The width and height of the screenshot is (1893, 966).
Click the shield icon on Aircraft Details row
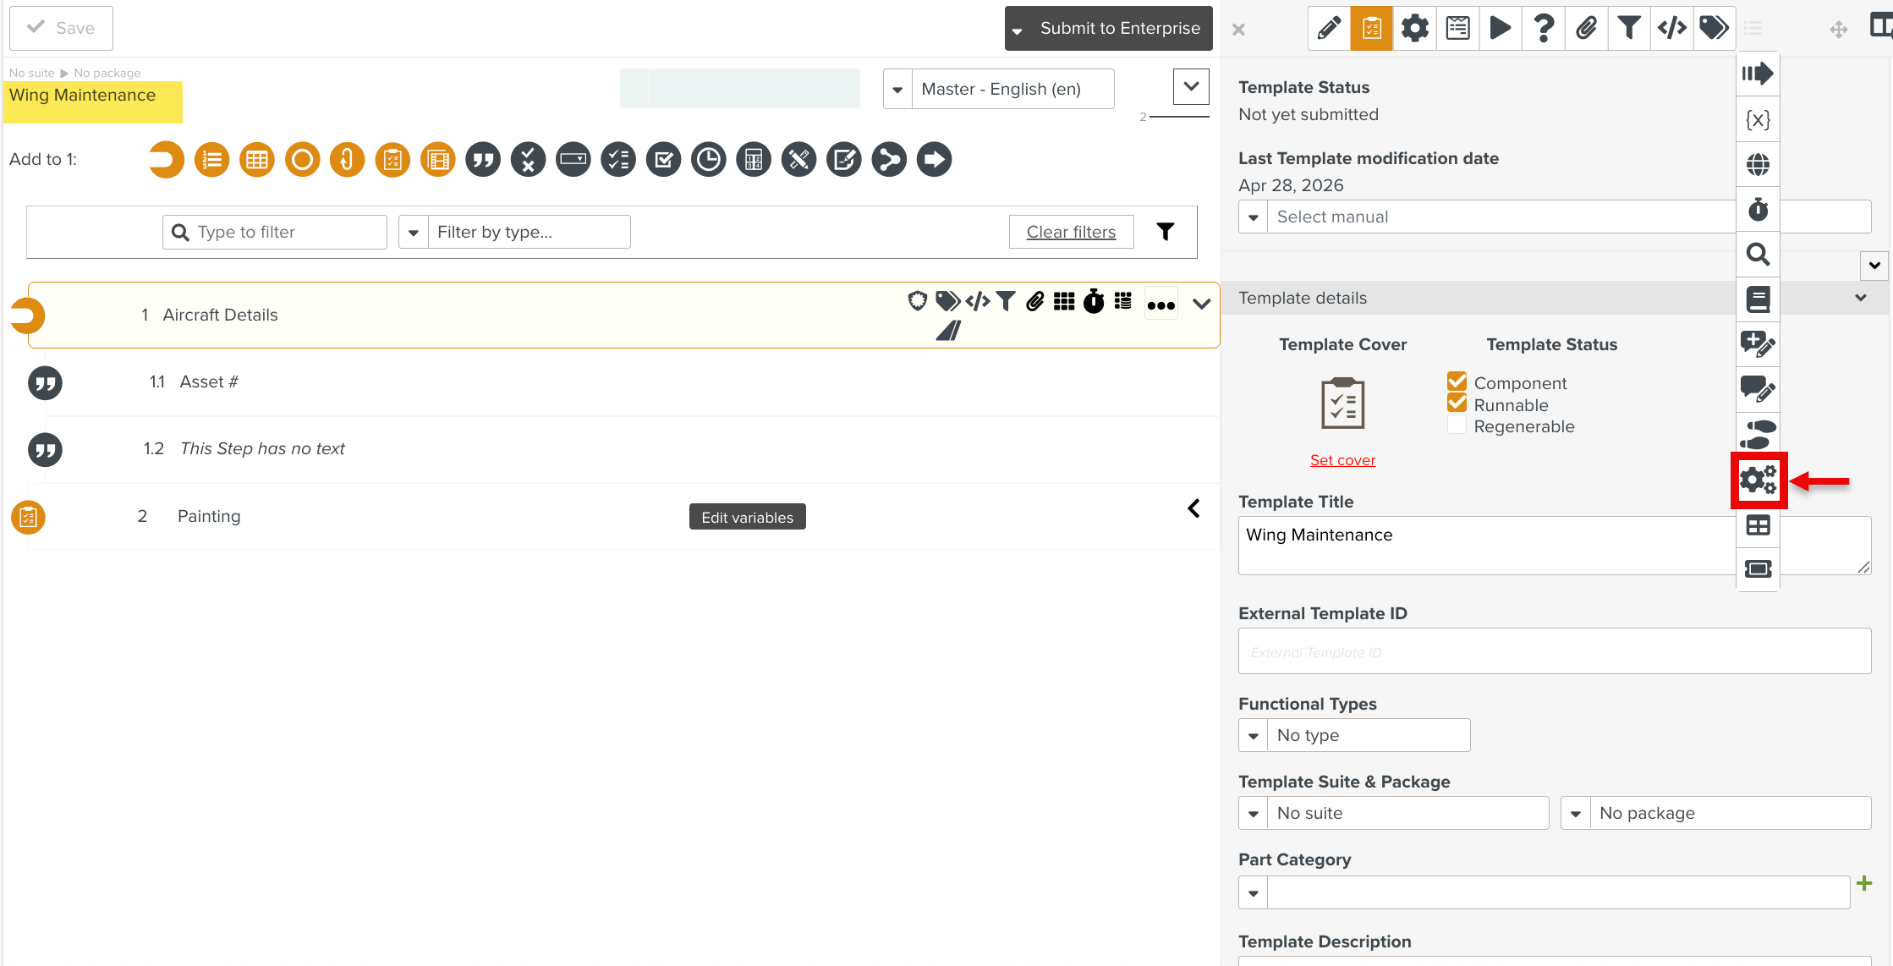(918, 301)
